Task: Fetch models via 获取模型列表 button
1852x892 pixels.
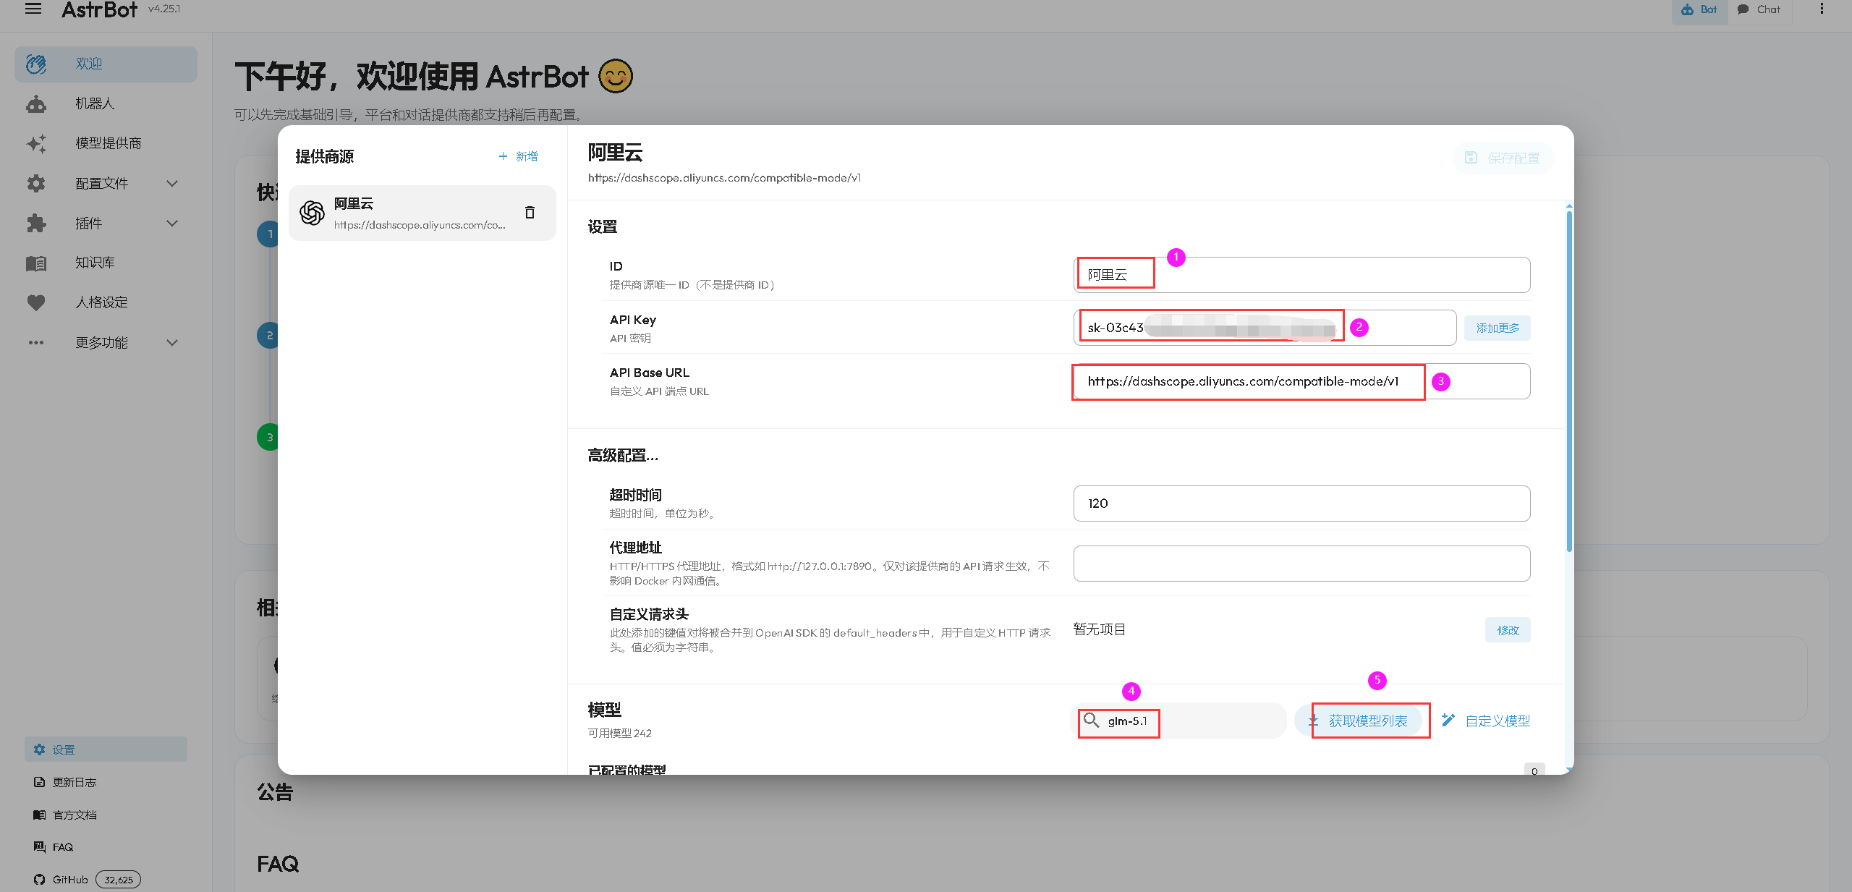Action: [1359, 721]
